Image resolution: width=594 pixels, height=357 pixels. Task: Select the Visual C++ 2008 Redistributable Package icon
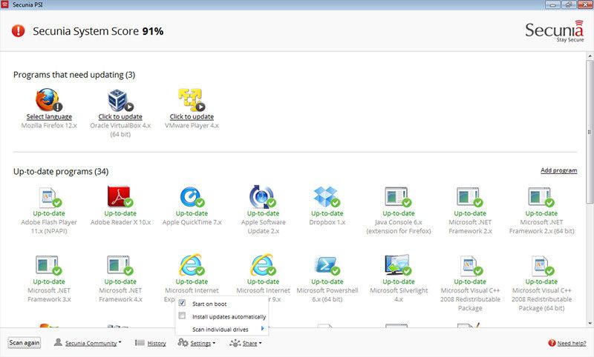point(471,266)
